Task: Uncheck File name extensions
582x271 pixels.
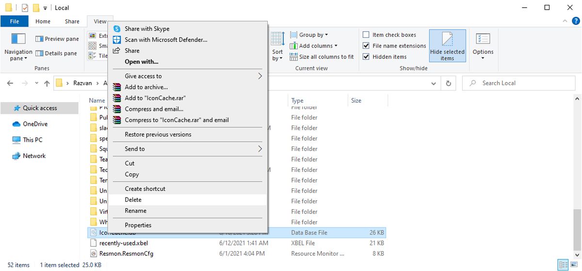Action: pos(366,46)
